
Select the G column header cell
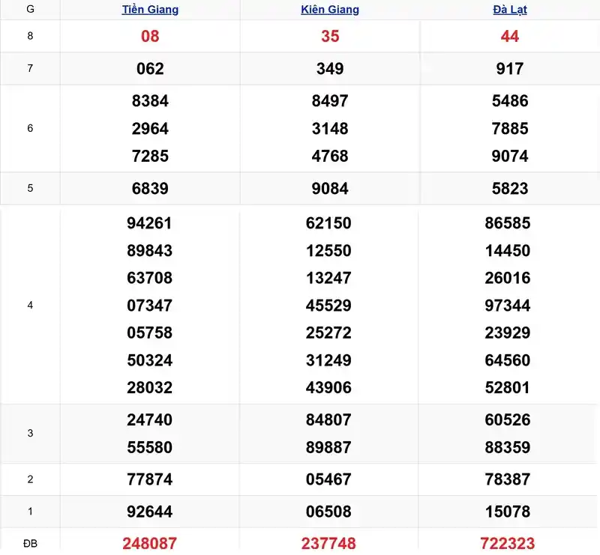[x=30, y=9]
